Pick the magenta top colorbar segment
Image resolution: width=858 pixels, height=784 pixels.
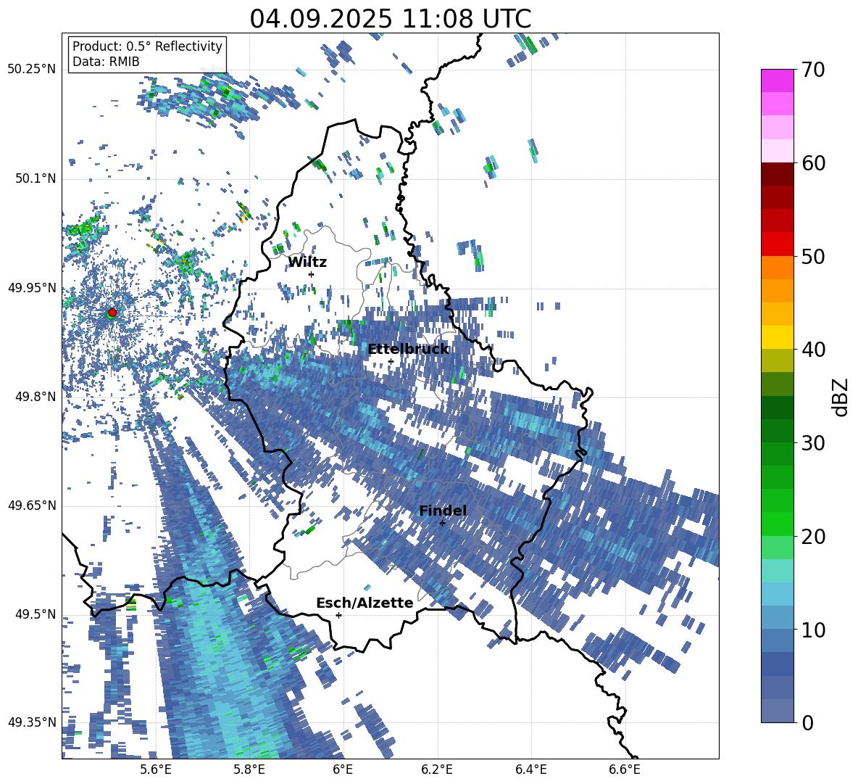click(777, 81)
